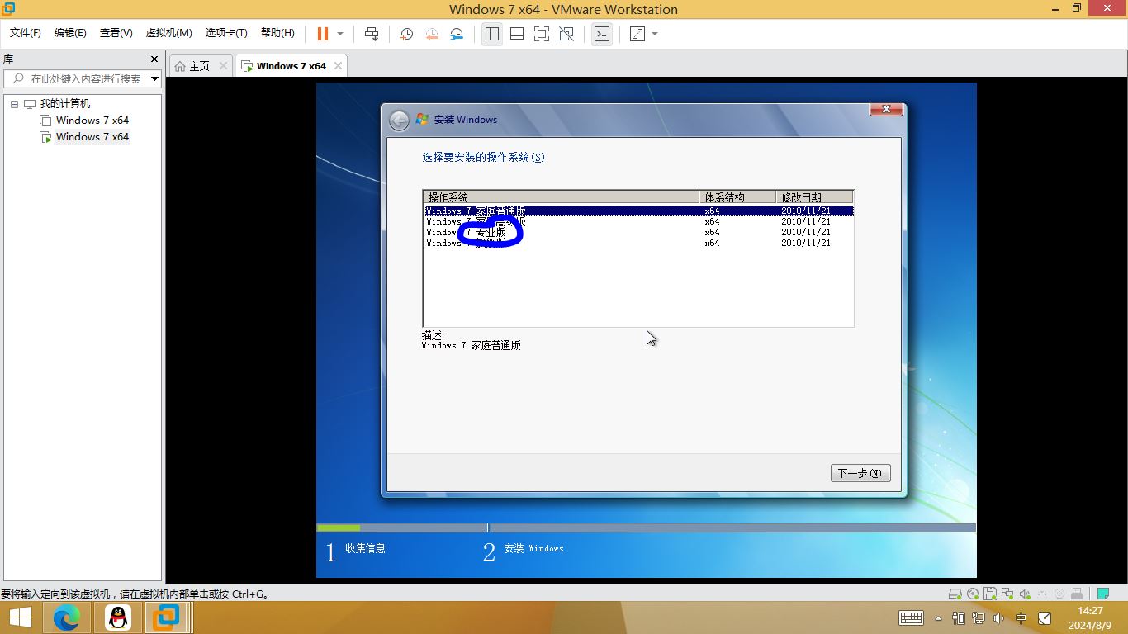
Task: Open the 选项卡(T) menu
Action: pos(226,33)
